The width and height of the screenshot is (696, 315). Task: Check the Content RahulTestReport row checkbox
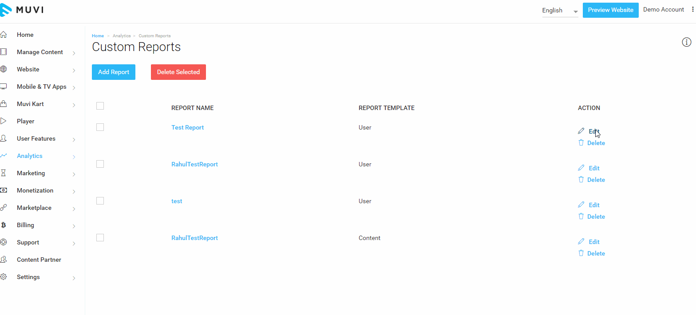100,237
